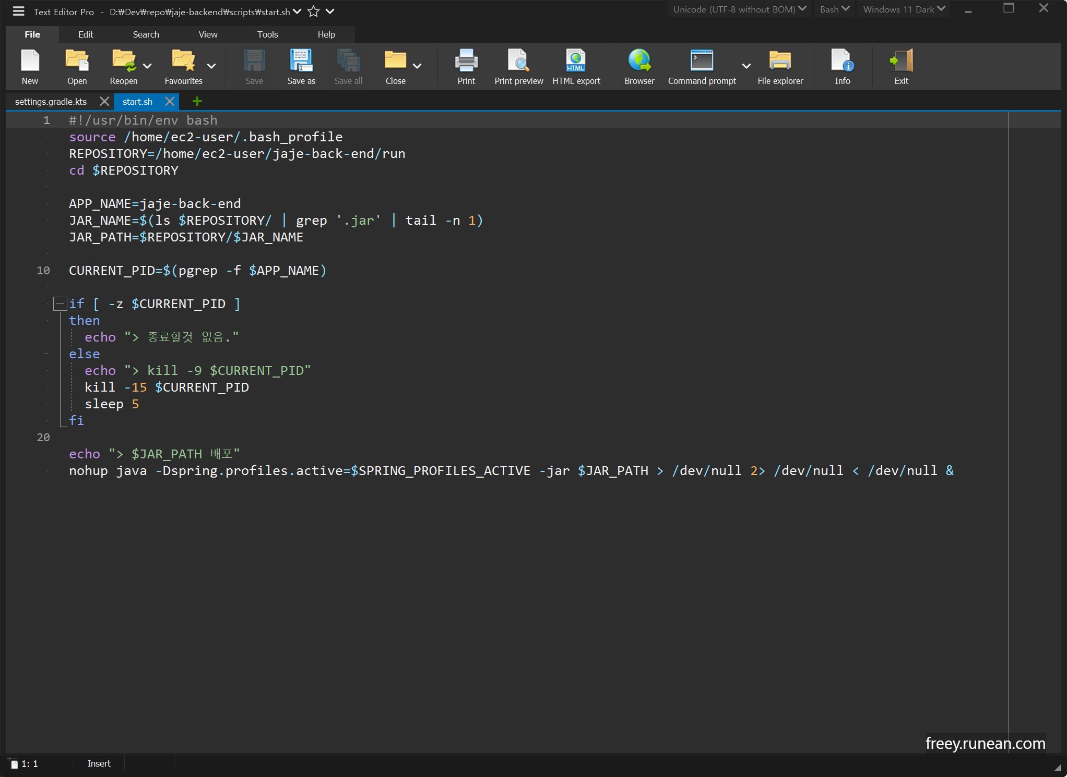1067x777 pixels.
Task: Export the script as HTML
Action: pyautogui.click(x=576, y=66)
